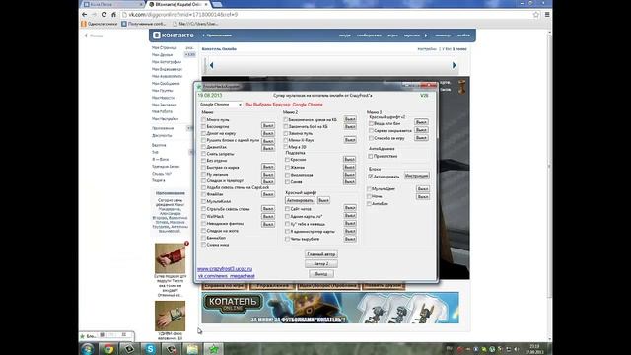This screenshot has height=355, width=631.
Task: Click the Главный автор button
Action: tap(321, 254)
